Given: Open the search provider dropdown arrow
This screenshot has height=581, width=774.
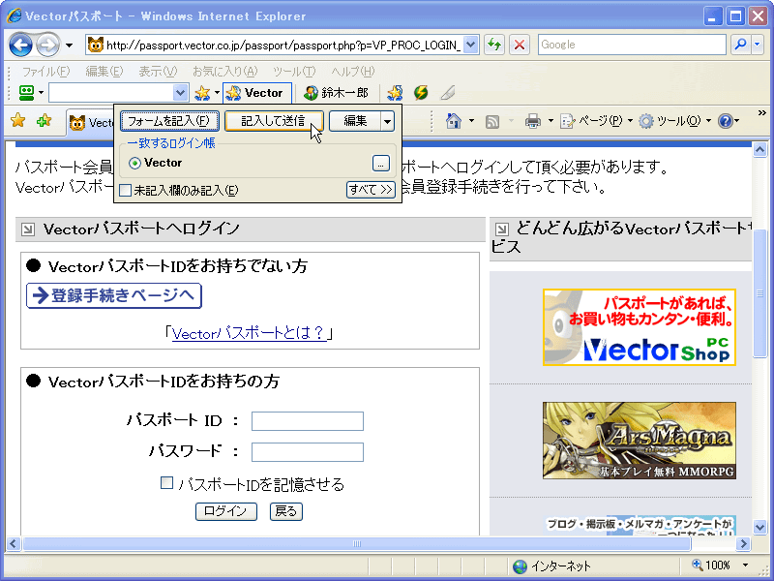Looking at the screenshot, I should (x=758, y=45).
